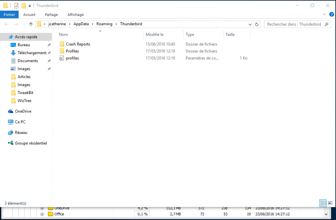Select the Affichage ribbon tab
The image size is (336, 220).
(x=76, y=15)
